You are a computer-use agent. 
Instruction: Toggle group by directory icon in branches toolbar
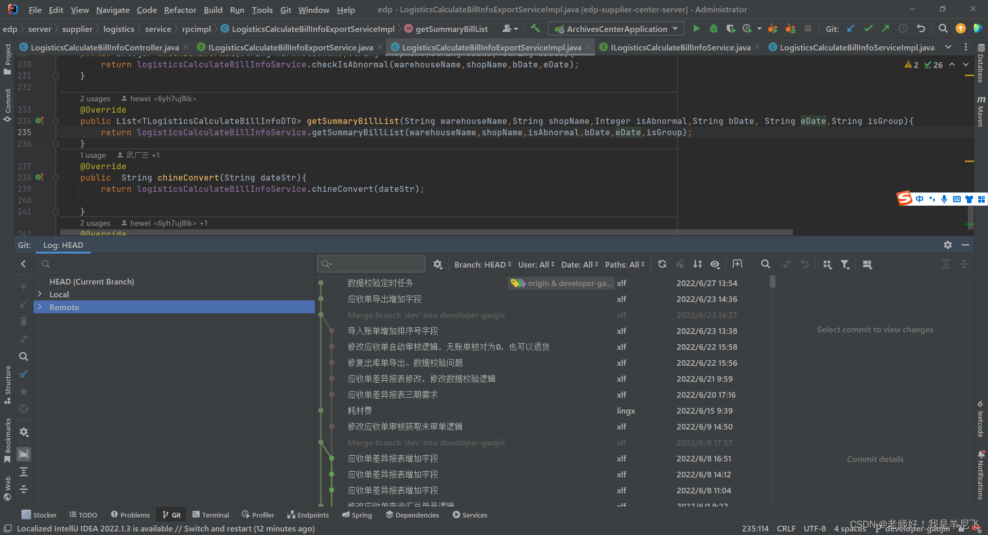23,454
